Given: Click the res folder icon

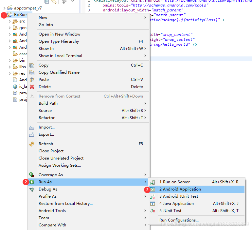Looking at the screenshot, I should (15, 73).
